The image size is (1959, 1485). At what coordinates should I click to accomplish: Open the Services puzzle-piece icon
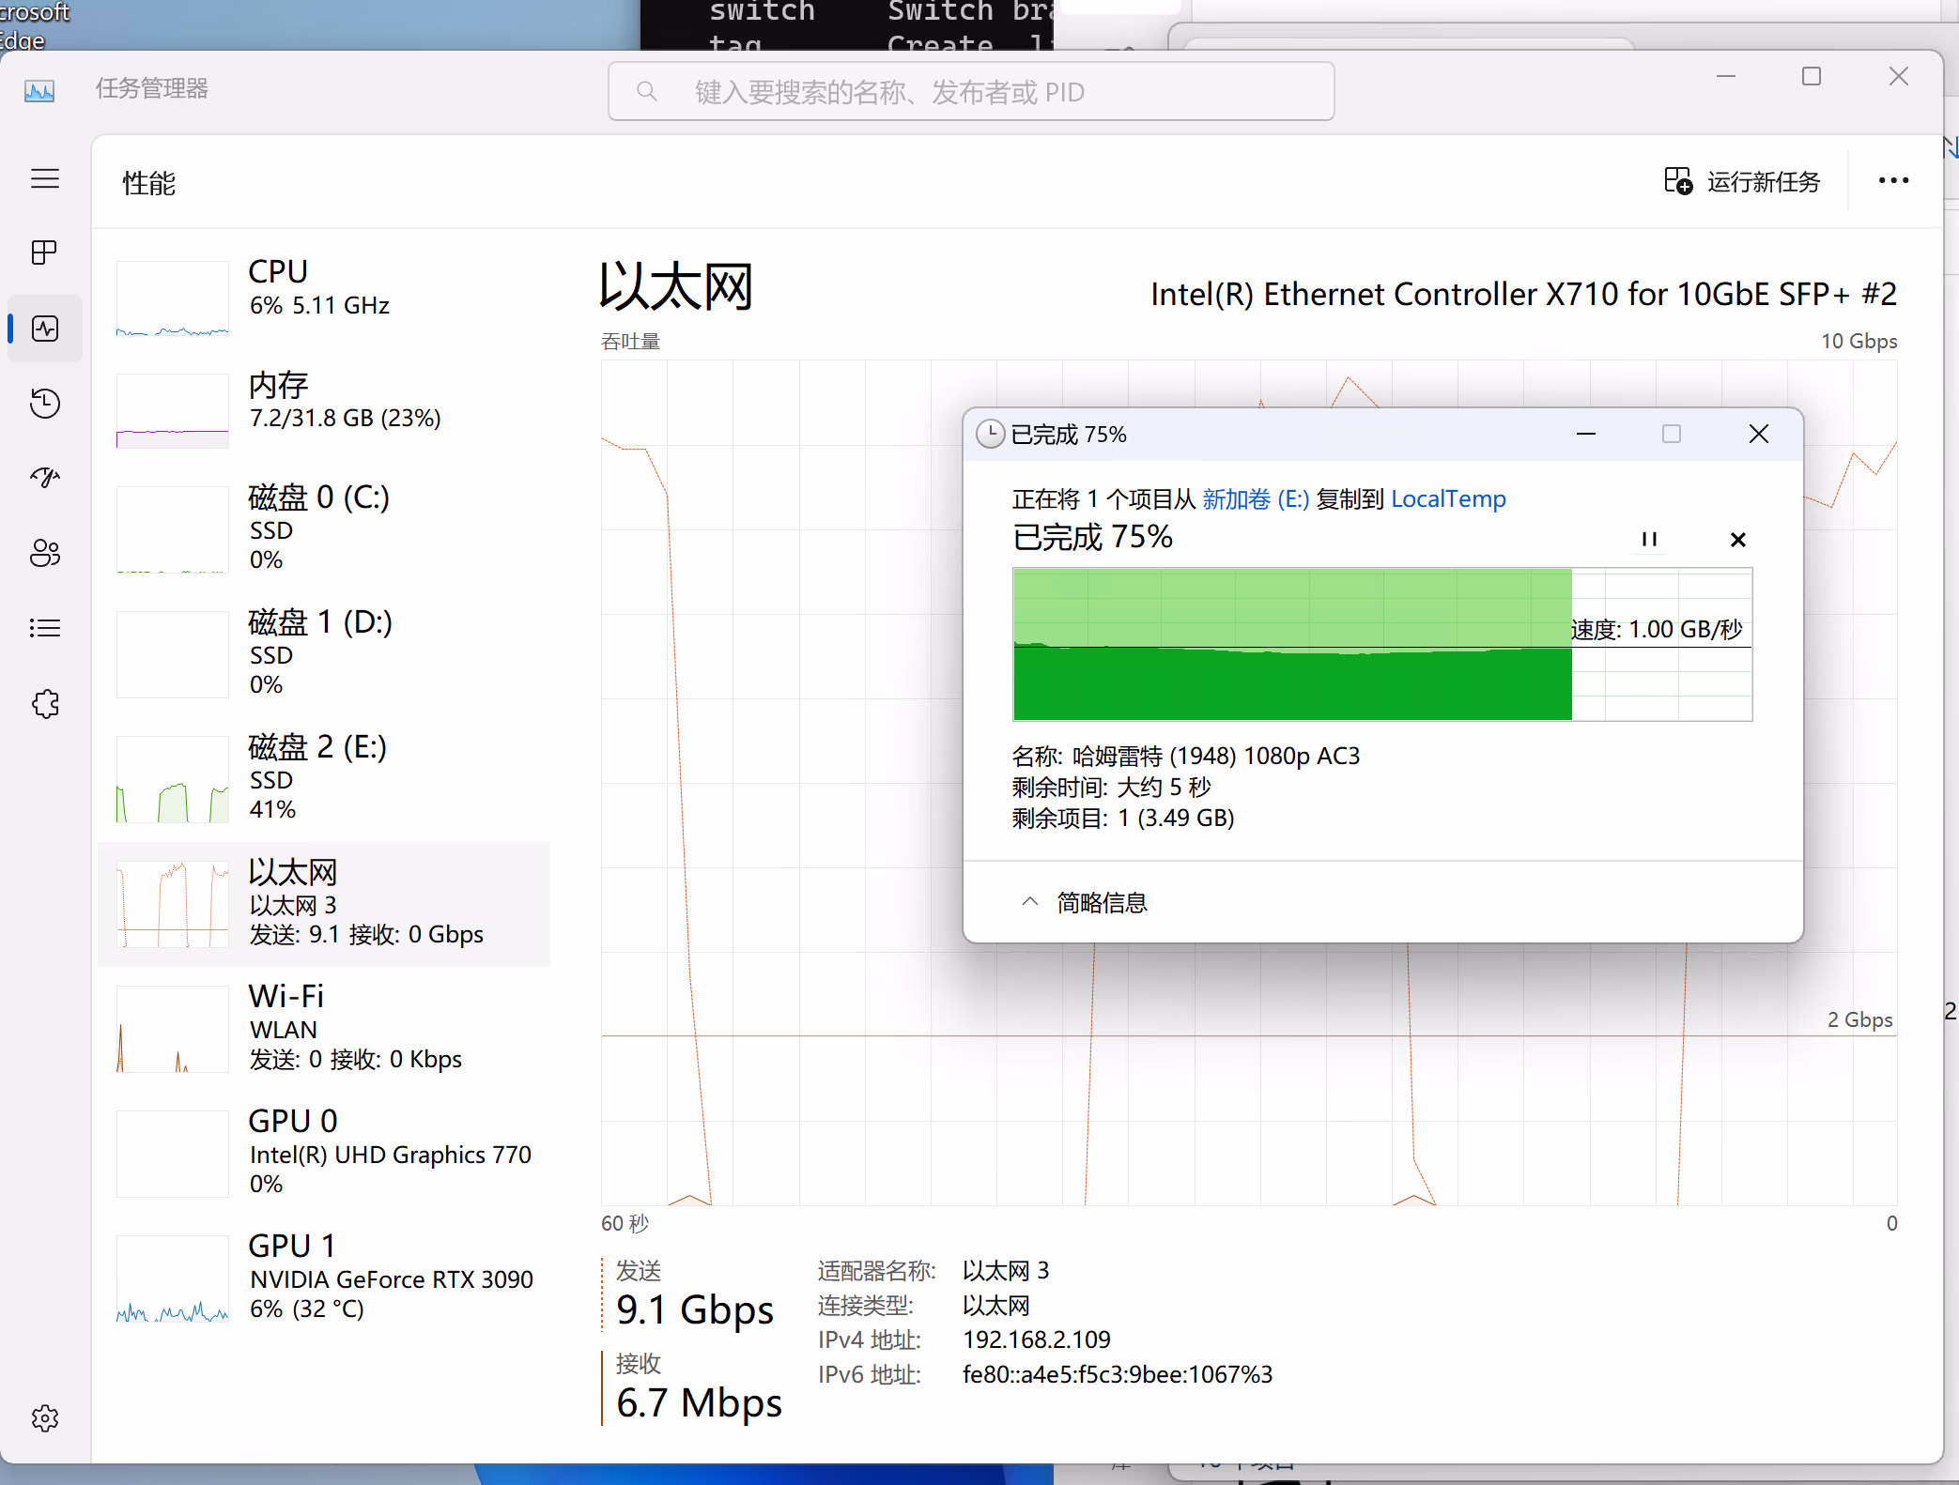tap(44, 703)
